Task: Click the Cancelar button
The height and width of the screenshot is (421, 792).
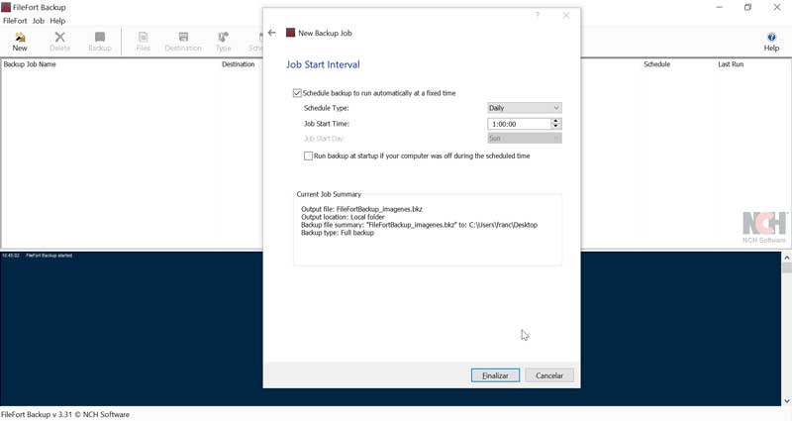Action: (x=549, y=375)
